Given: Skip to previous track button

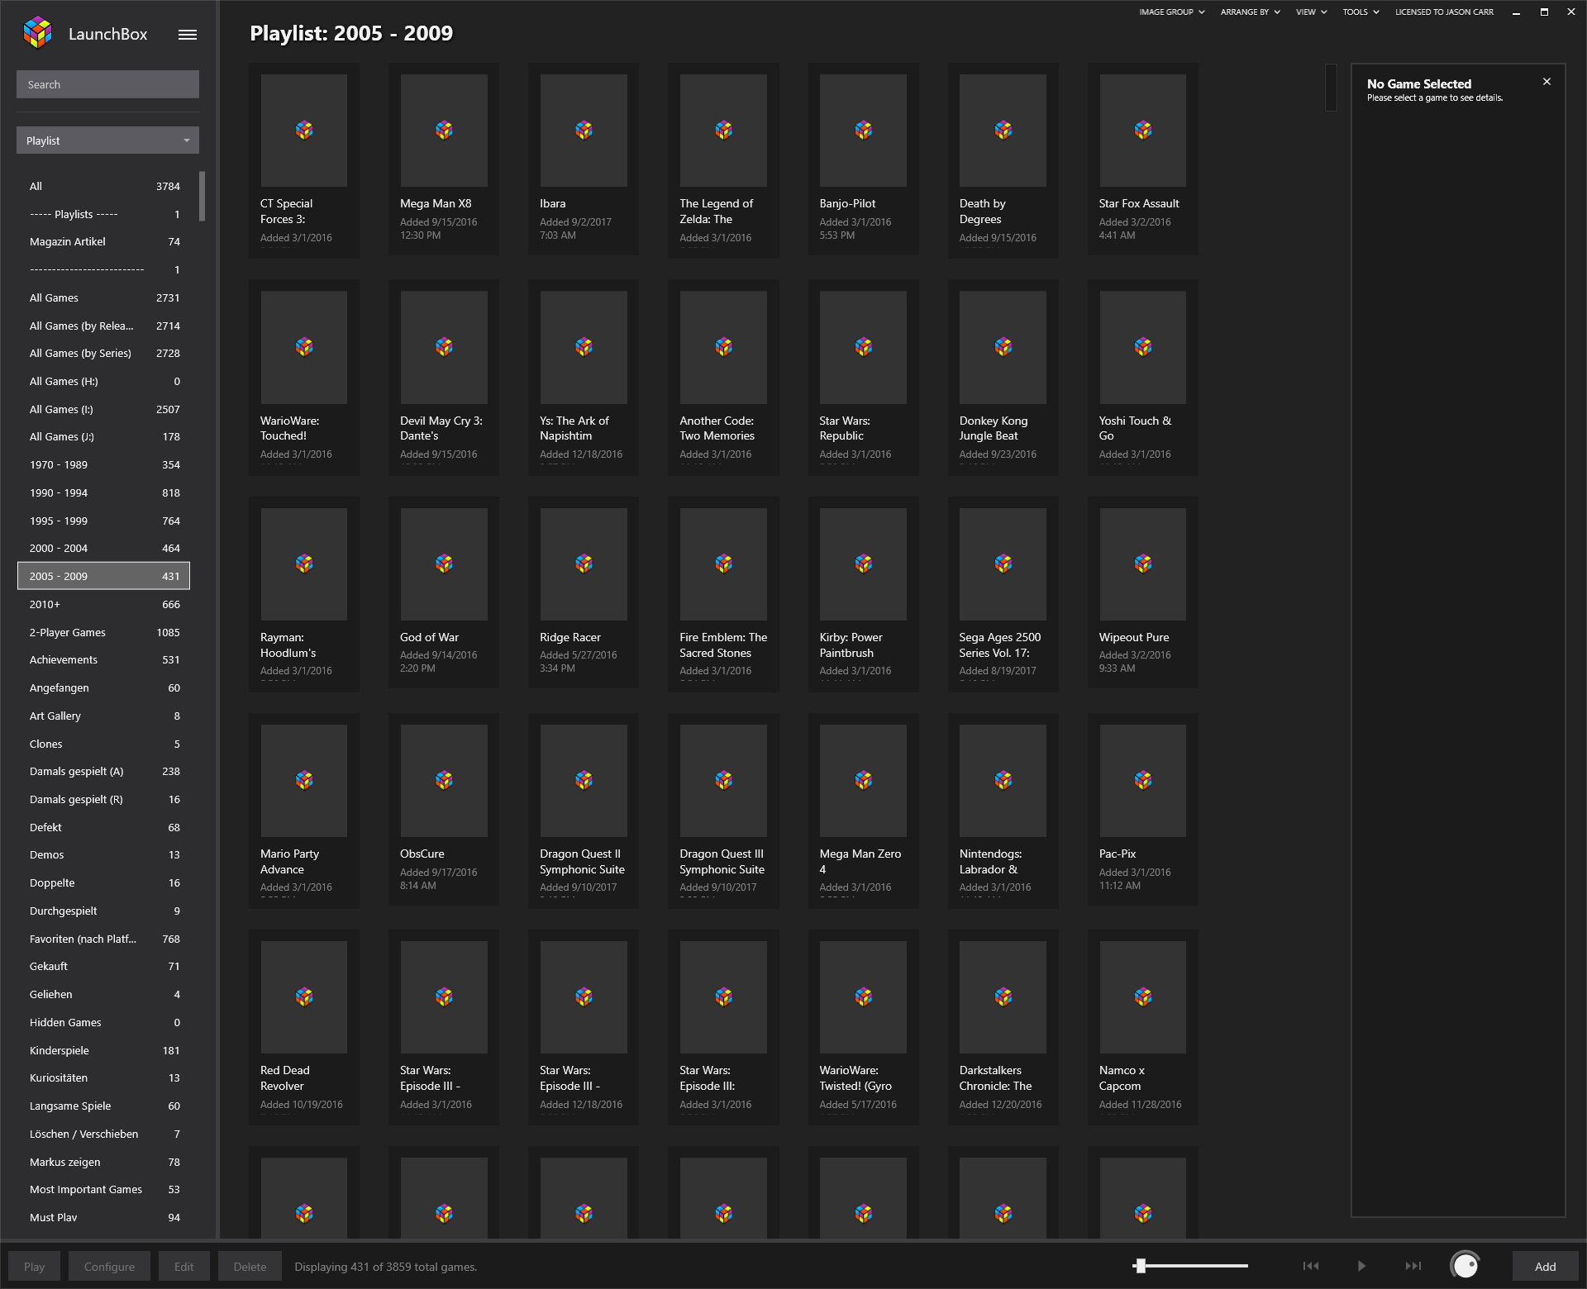Looking at the screenshot, I should pos(1311,1266).
